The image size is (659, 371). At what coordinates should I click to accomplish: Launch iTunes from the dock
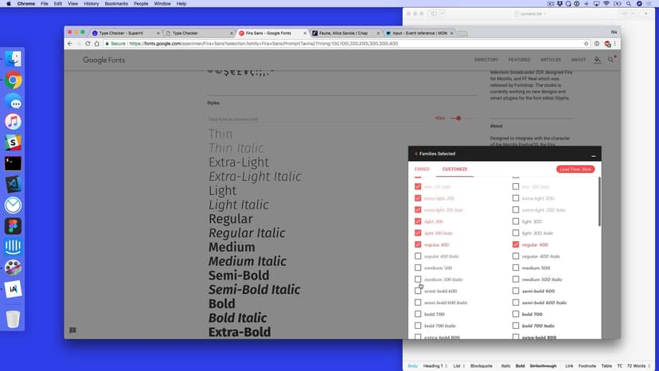coord(13,121)
